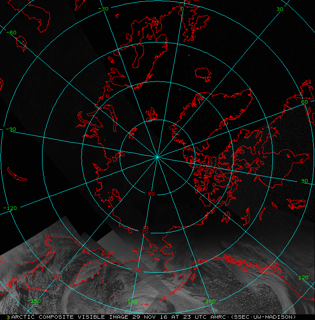Select the red 50 latitude label
This screenshot has width=315, height=320.
click(x=57, y=277)
